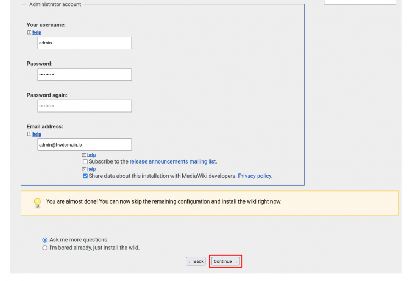Select 'Ask me more questions' radio option
This screenshot has height=281, width=412.
(x=45, y=240)
